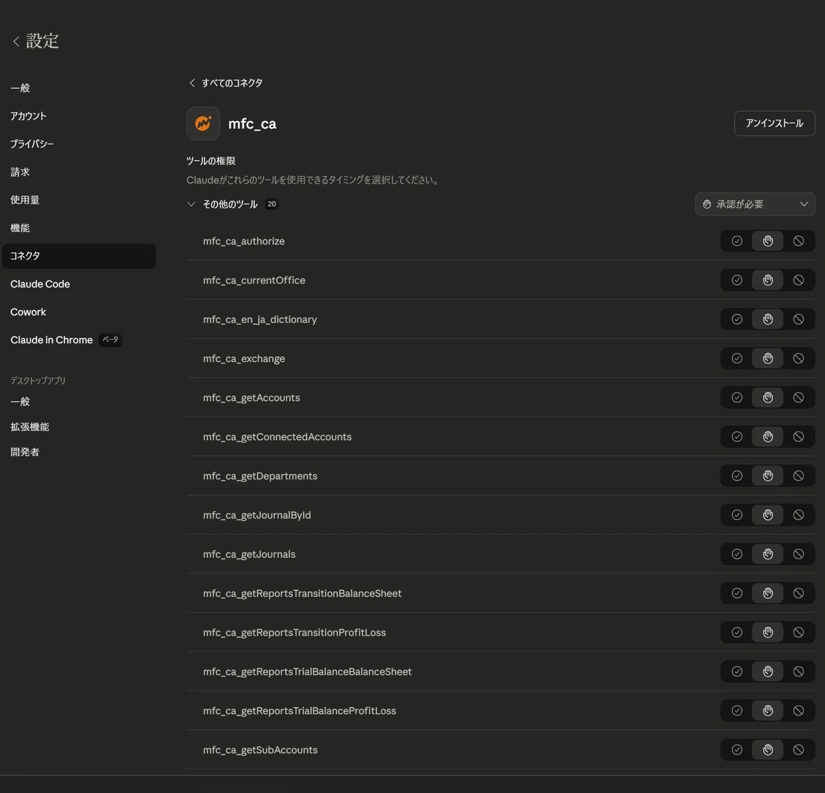The width and height of the screenshot is (825, 793).
Task: Select hand (approval) option for mfc_ca_getDepartments
Action: [x=768, y=476]
